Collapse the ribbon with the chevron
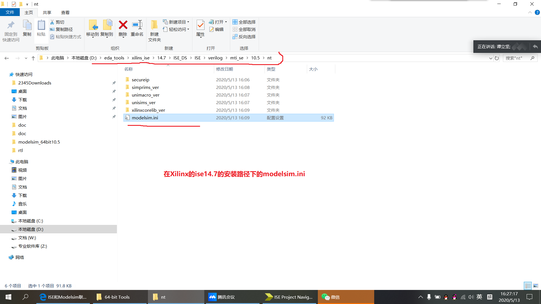 click(x=530, y=12)
